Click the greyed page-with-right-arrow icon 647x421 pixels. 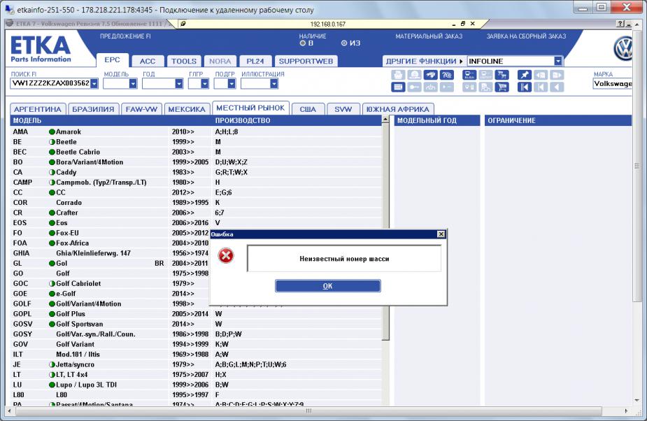pyautogui.click(x=557, y=75)
